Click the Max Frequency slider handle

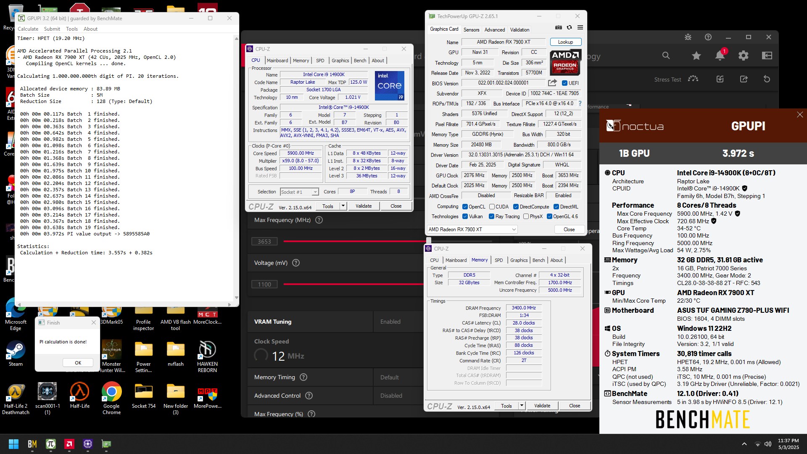pos(429,241)
